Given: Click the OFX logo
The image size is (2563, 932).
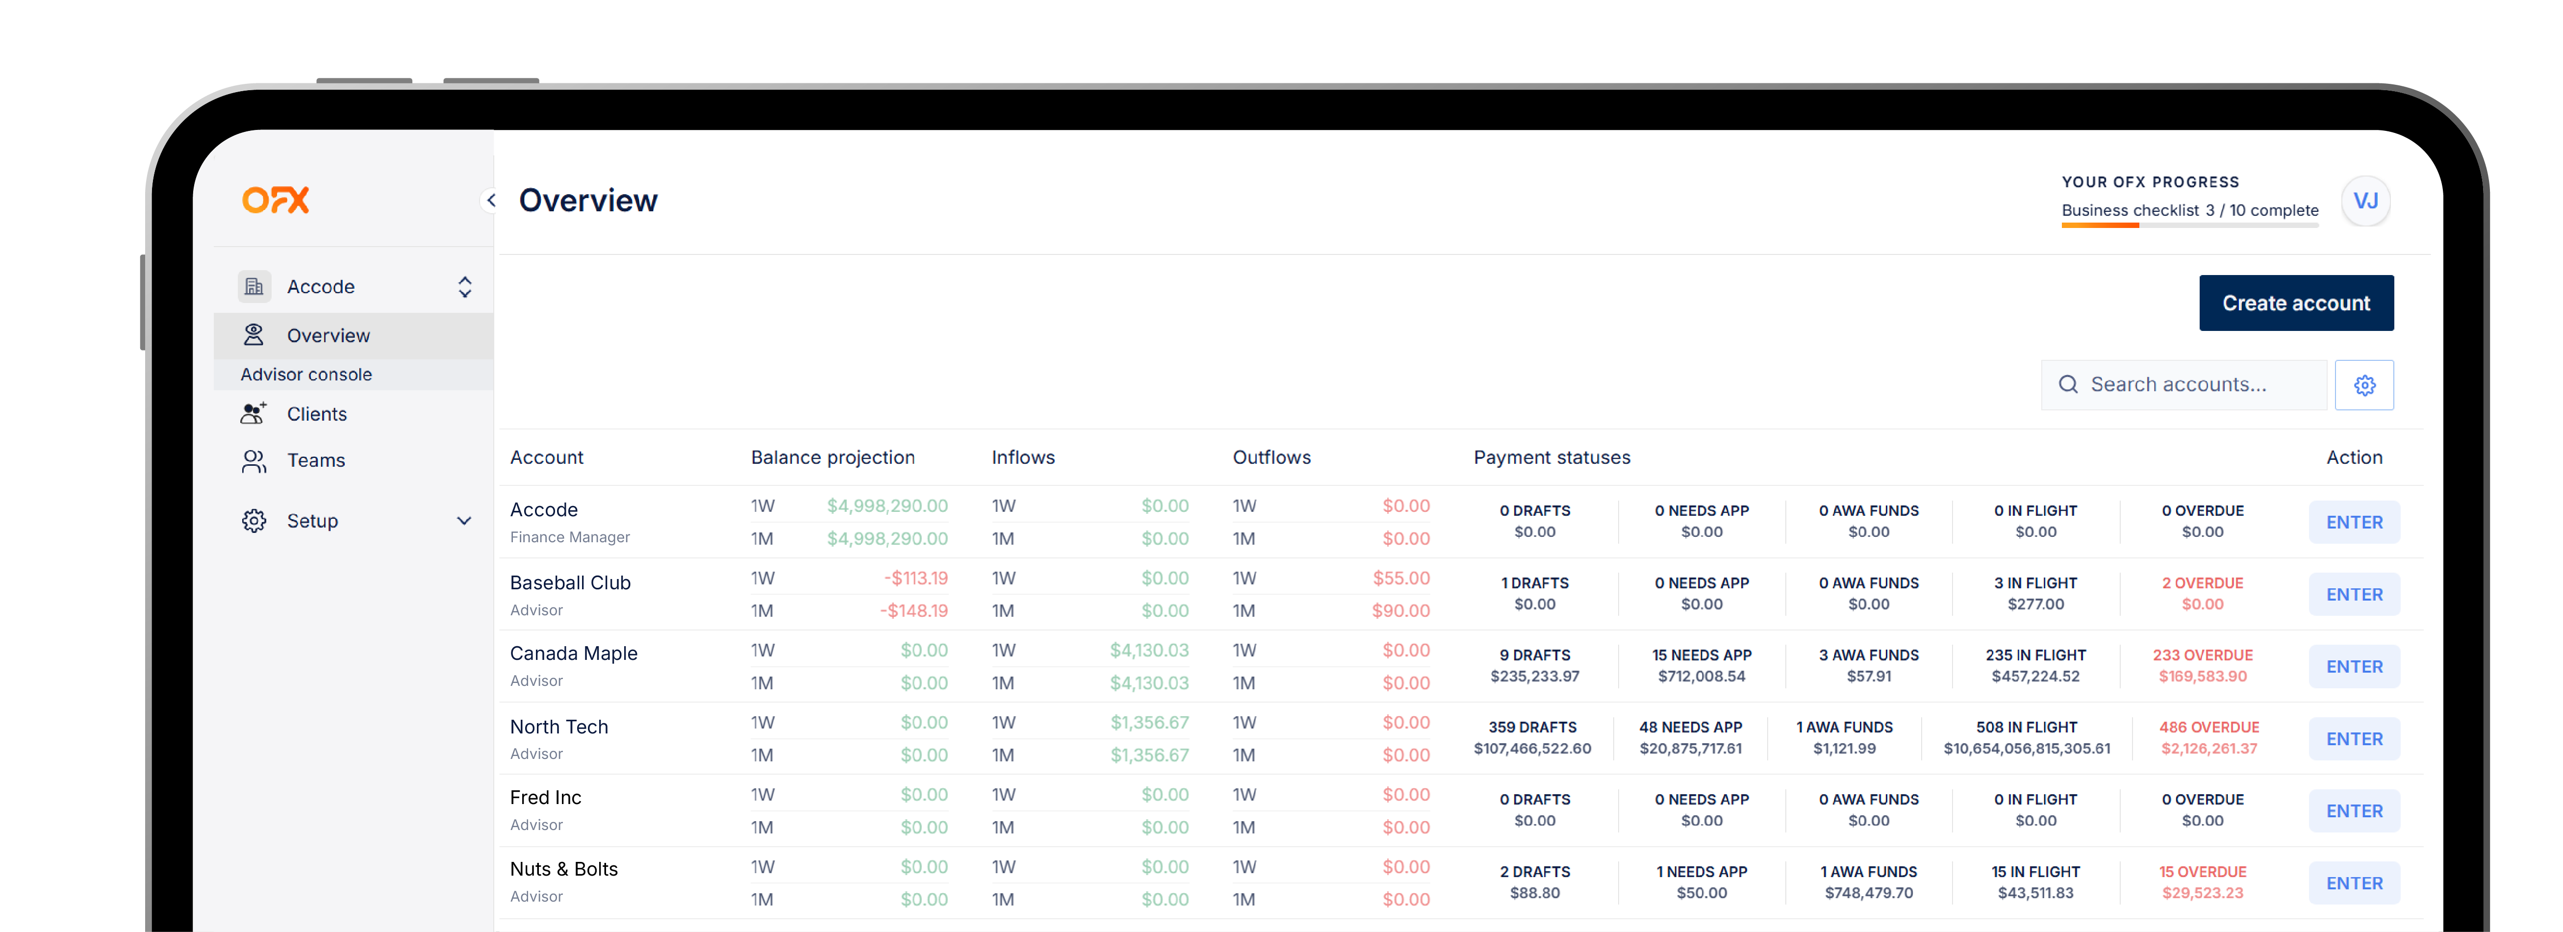Looking at the screenshot, I should pyautogui.click(x=276, y=200).
